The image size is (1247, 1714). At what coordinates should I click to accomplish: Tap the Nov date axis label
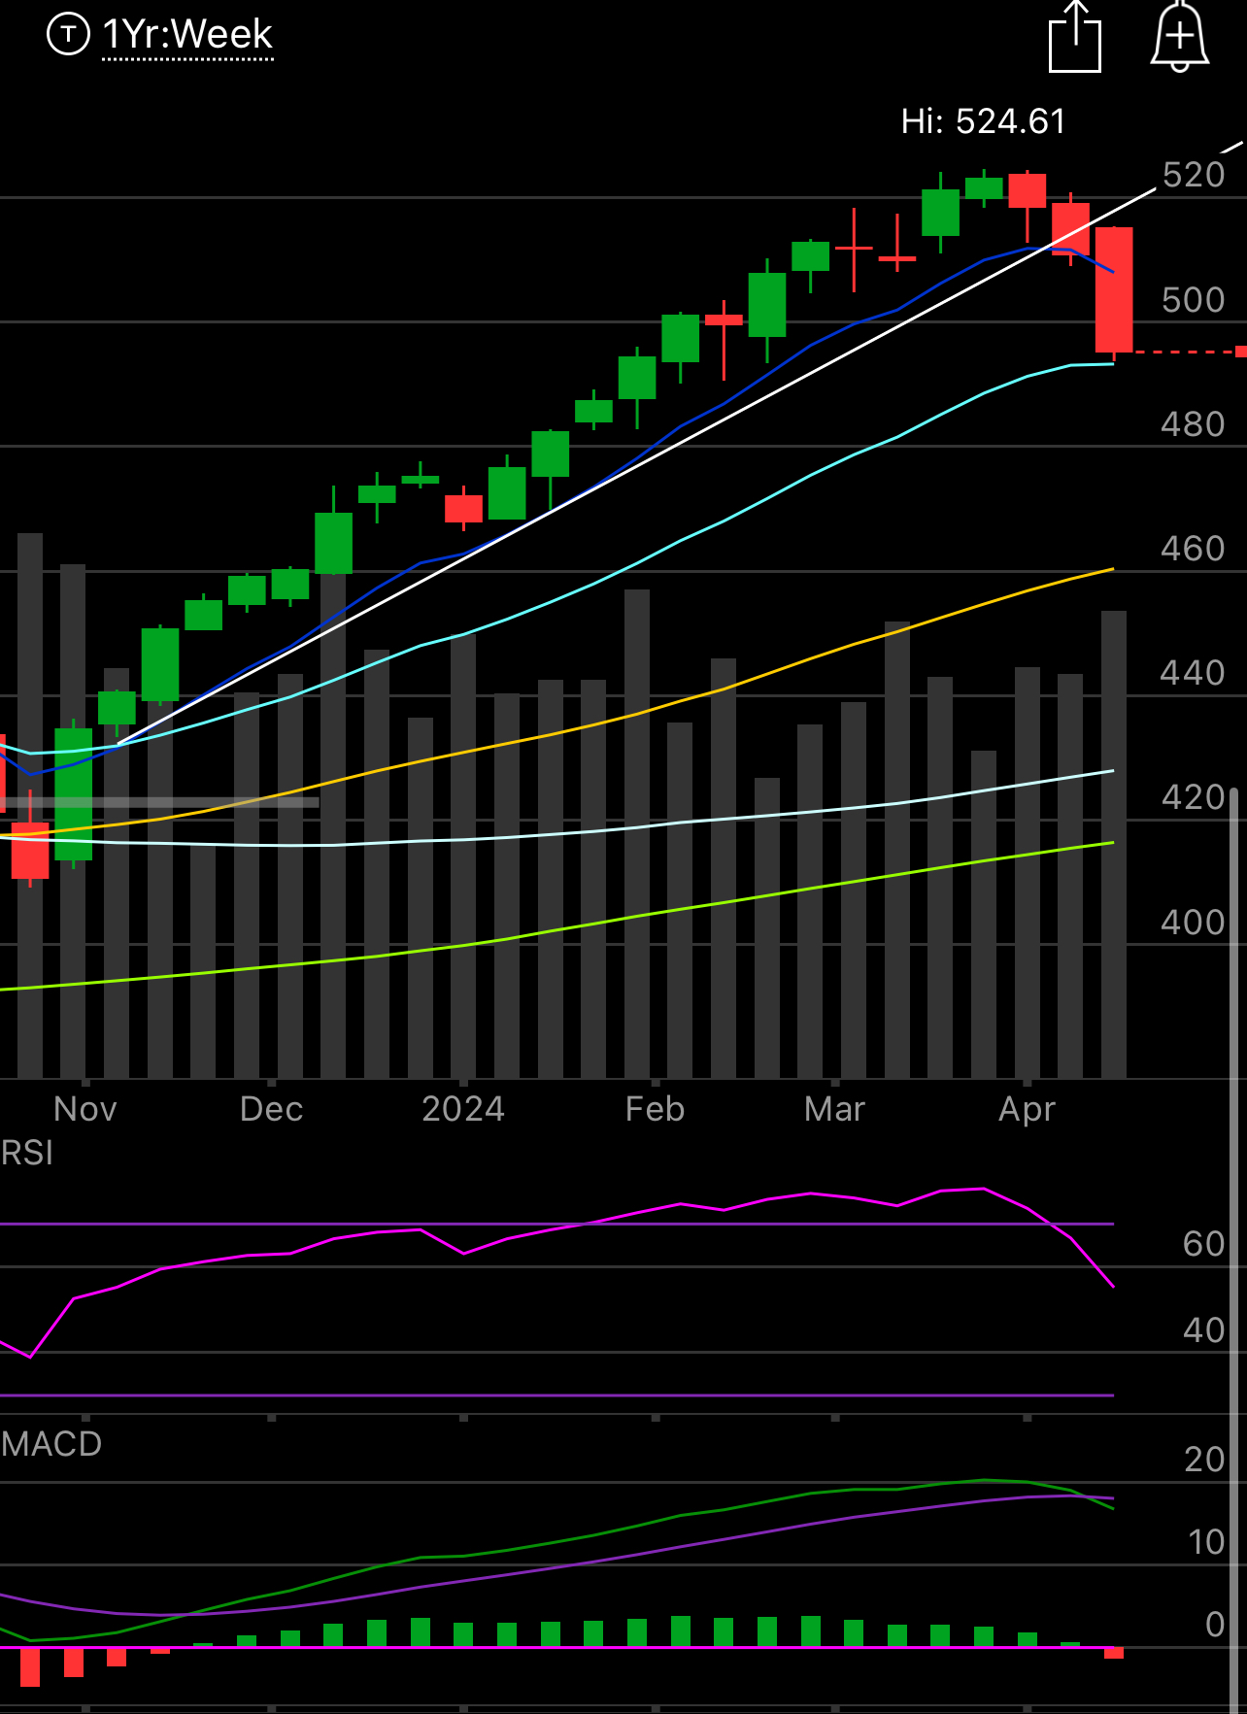[x=85, y=1109]
